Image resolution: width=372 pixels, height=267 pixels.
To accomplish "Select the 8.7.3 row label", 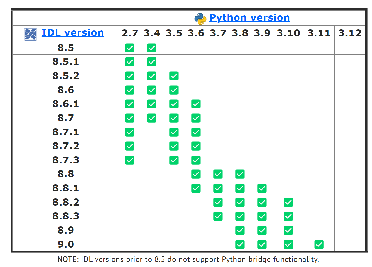I will click(x=66, y=160).
